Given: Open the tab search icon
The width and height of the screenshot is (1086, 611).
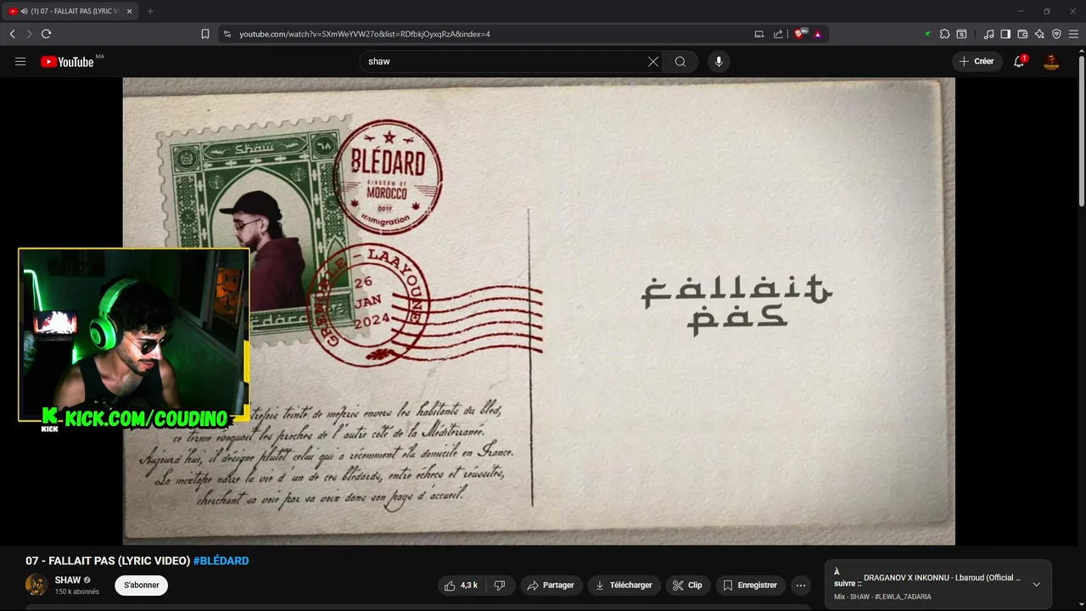Looking at the screenshot, I should coord(961,34).
